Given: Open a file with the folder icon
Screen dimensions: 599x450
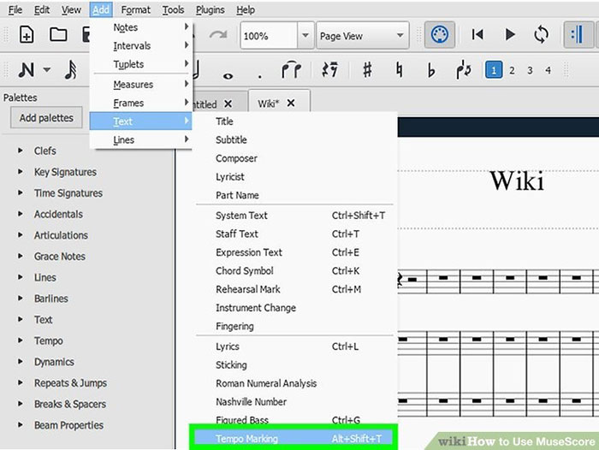Looking at the screenshot, I should point(58,35).
